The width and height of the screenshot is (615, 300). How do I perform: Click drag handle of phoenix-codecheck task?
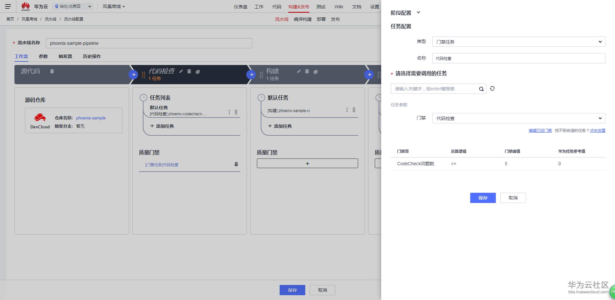tap(236, 112)
